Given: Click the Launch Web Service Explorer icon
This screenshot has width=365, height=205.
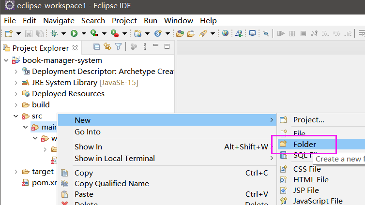Looking at the screenshot, I should coord(239,34).
